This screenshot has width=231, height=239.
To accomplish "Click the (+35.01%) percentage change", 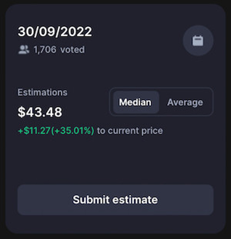I will [73, 130].
